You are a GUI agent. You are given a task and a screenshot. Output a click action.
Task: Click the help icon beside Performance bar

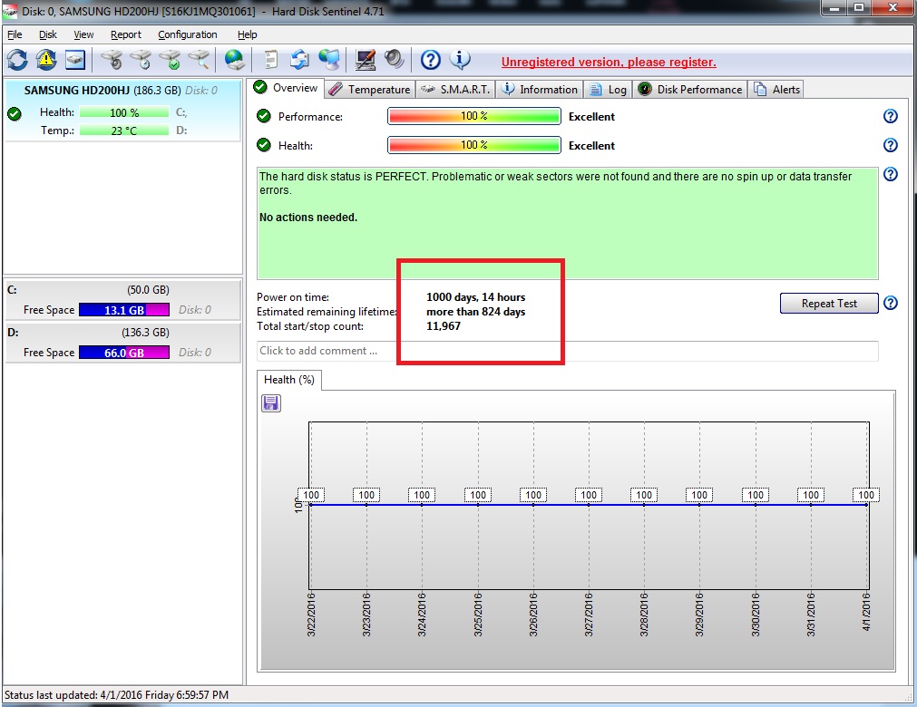[890, 117]
